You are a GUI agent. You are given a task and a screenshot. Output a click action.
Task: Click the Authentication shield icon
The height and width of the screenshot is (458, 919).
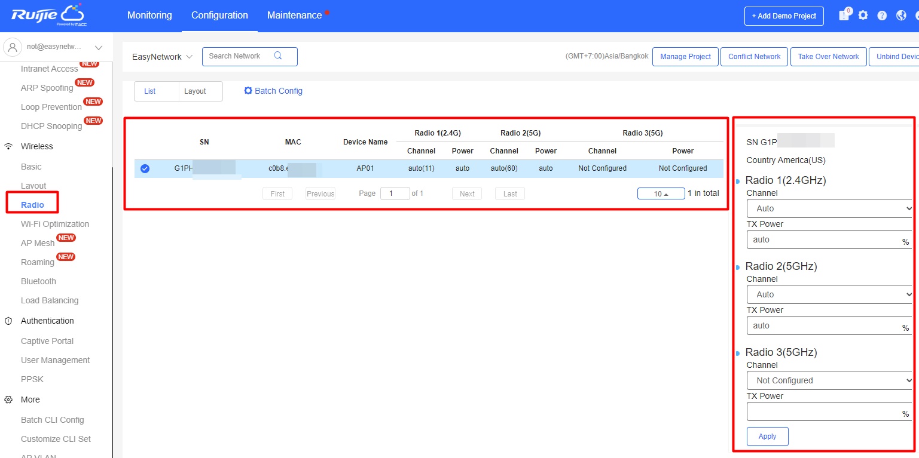click(8, 321)
